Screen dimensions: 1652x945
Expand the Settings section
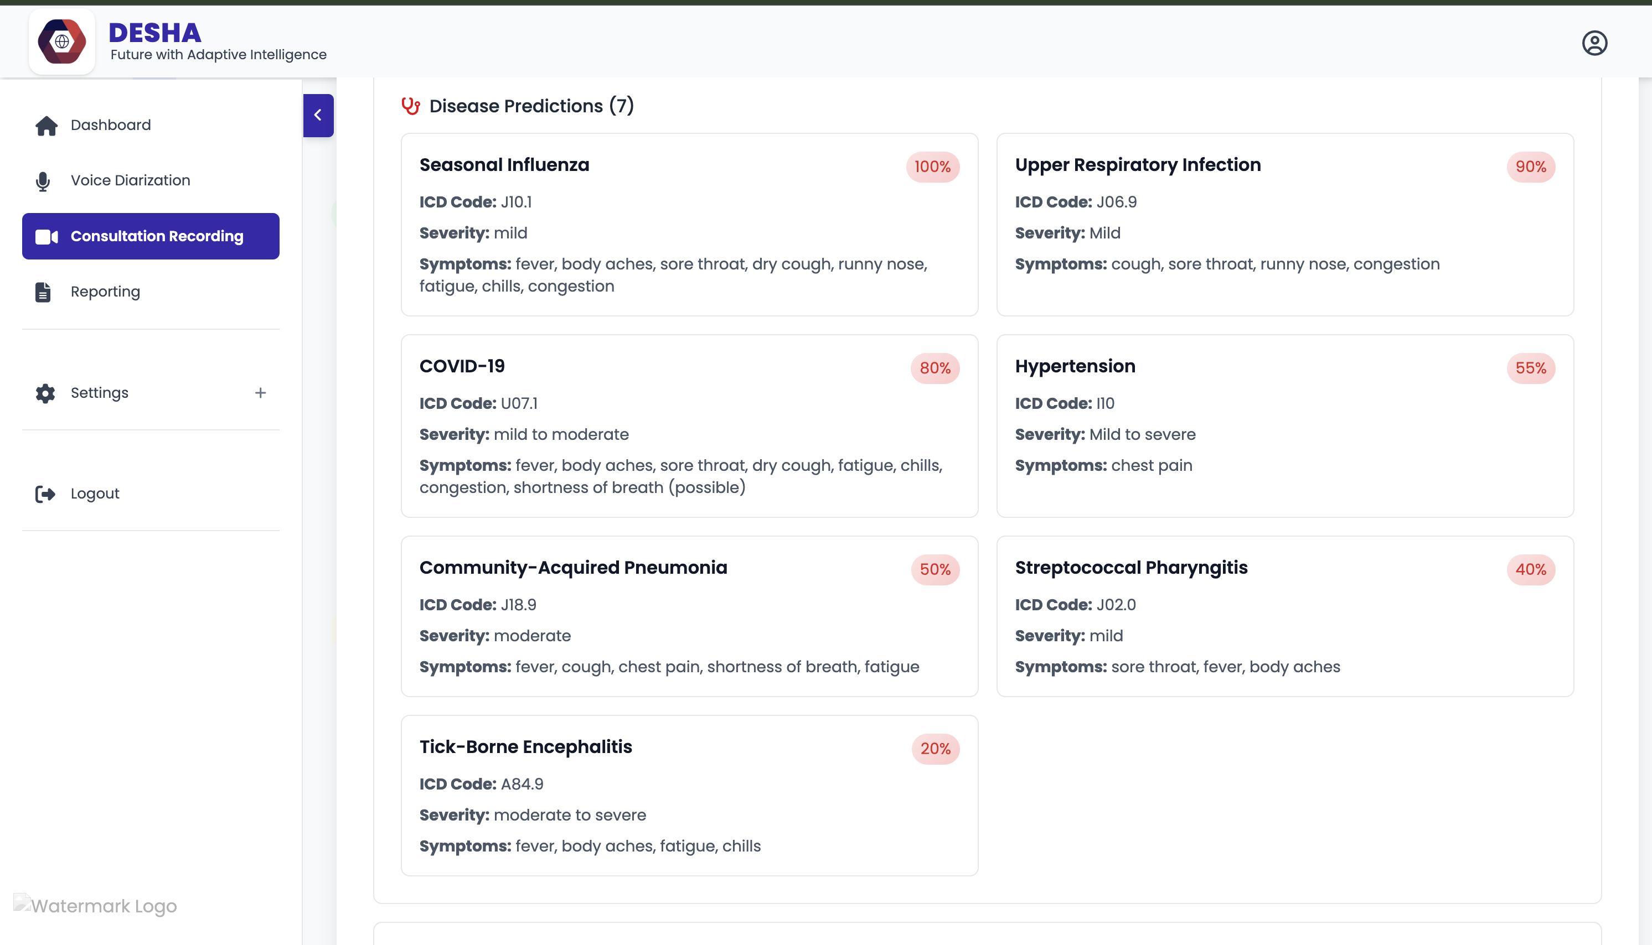click(99, 393)
